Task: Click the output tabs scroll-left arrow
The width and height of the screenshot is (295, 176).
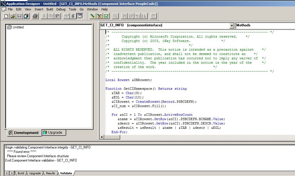Action: click(7, 173)
